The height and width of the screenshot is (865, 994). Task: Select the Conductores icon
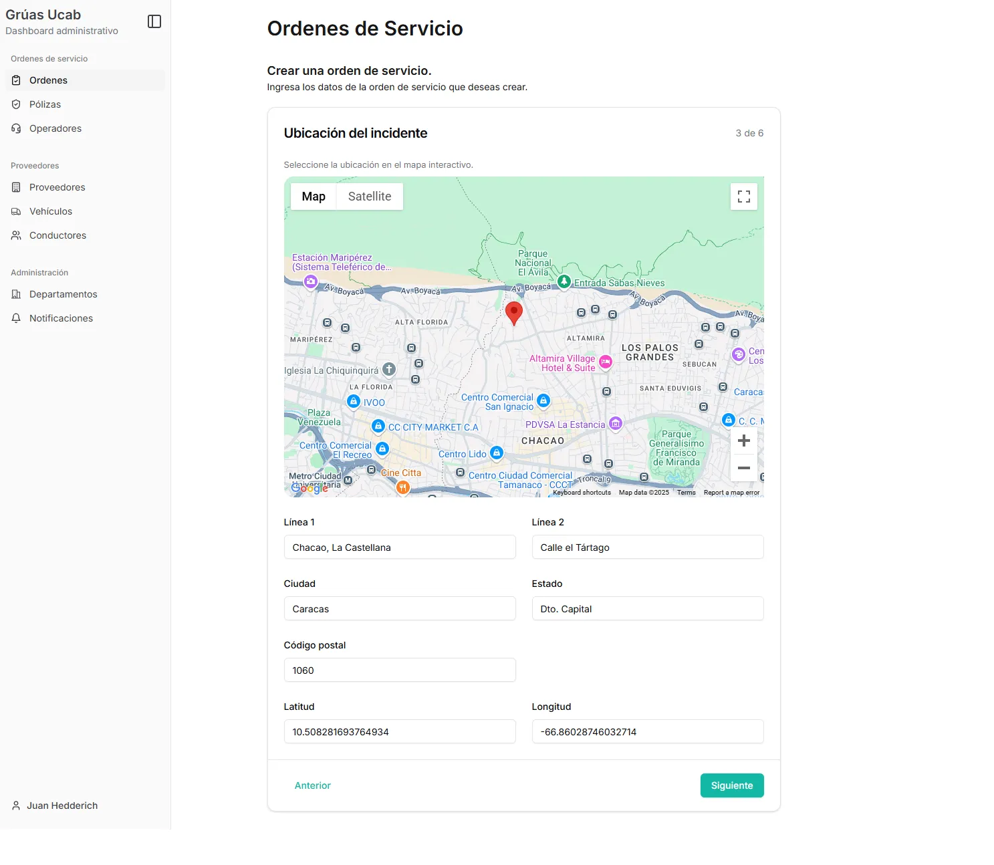[x=16, y=235]
